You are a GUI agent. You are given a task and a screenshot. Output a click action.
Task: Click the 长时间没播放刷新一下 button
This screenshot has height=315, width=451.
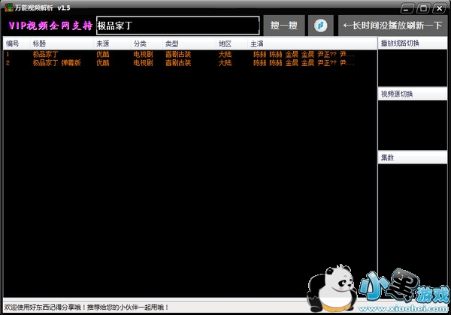[x=392, y=25]
